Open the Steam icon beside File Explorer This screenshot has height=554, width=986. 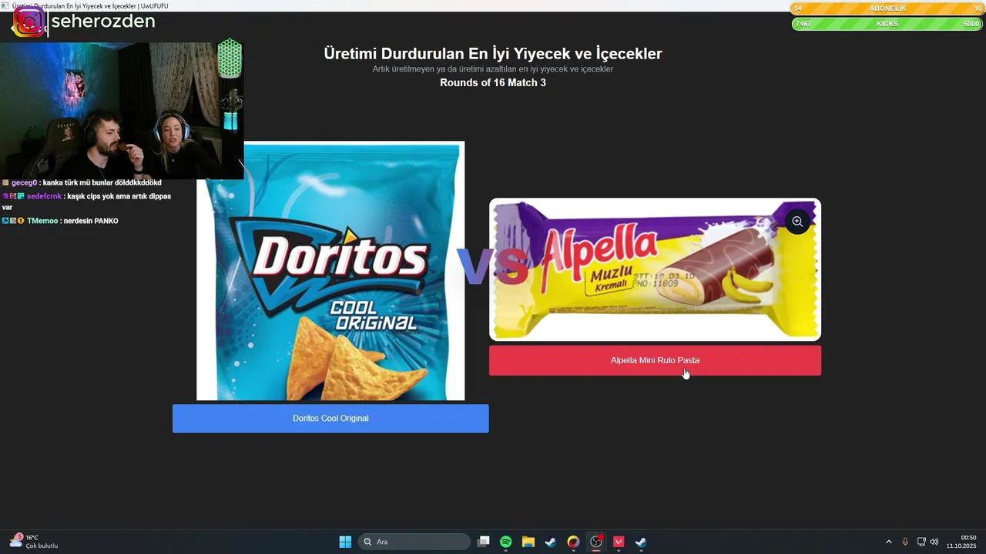point(551,542)
